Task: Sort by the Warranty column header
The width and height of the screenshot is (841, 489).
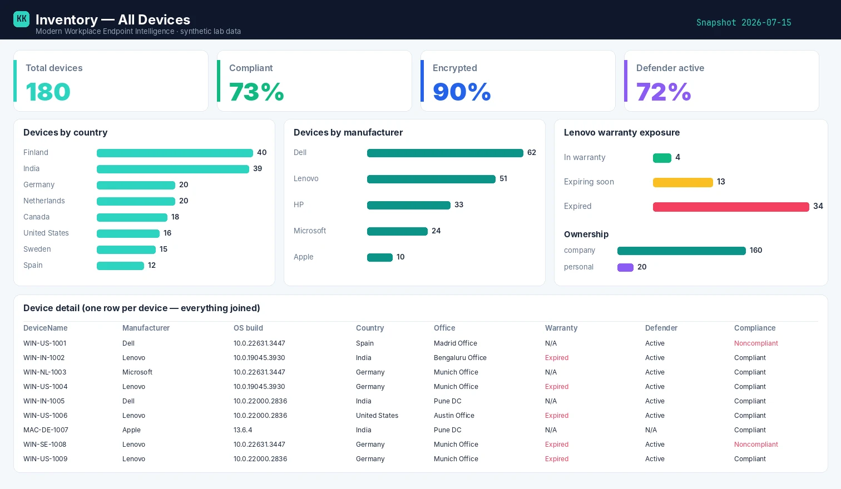Action: pos(561,328)
